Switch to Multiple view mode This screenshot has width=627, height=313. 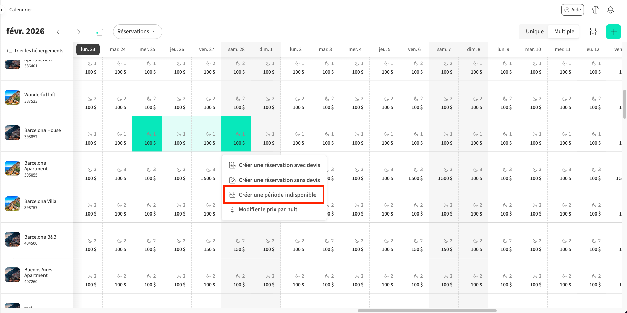pos(564,31)
